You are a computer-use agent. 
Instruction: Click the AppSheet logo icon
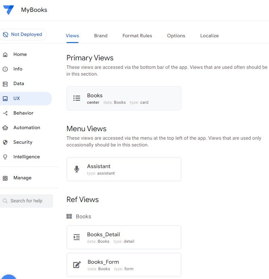[8, 10]
